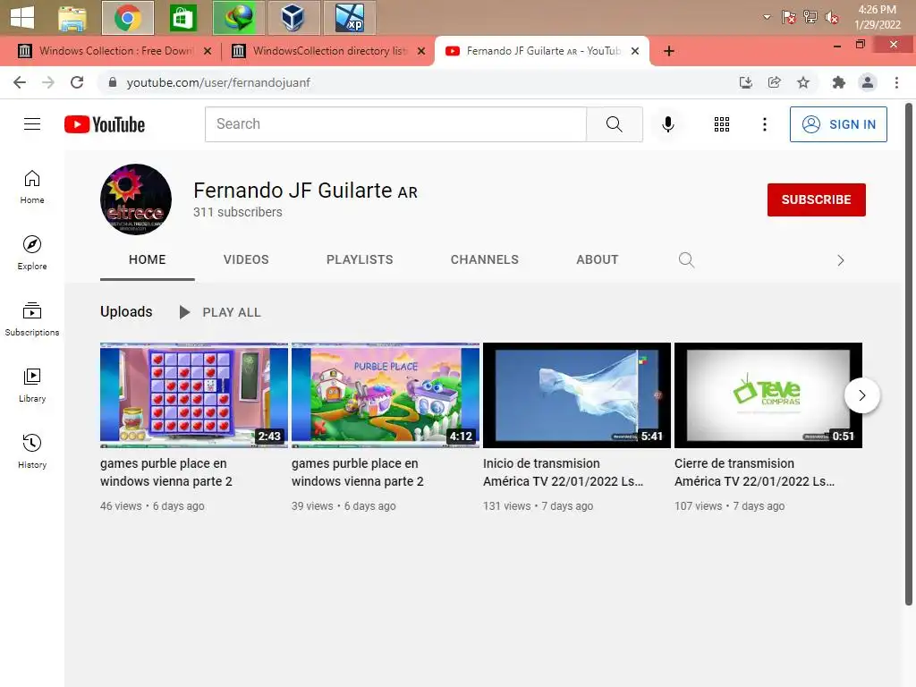Show hidden system tray icons arrow
Image resolution: width=916 pixels, height=687 pixels.
click(767, 17)
